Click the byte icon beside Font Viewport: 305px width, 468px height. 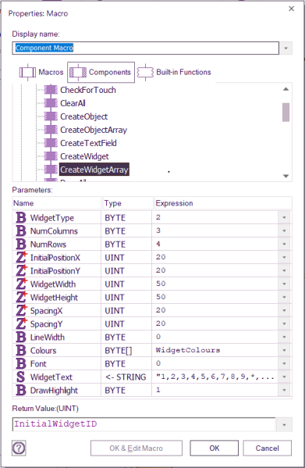(21, 363)
